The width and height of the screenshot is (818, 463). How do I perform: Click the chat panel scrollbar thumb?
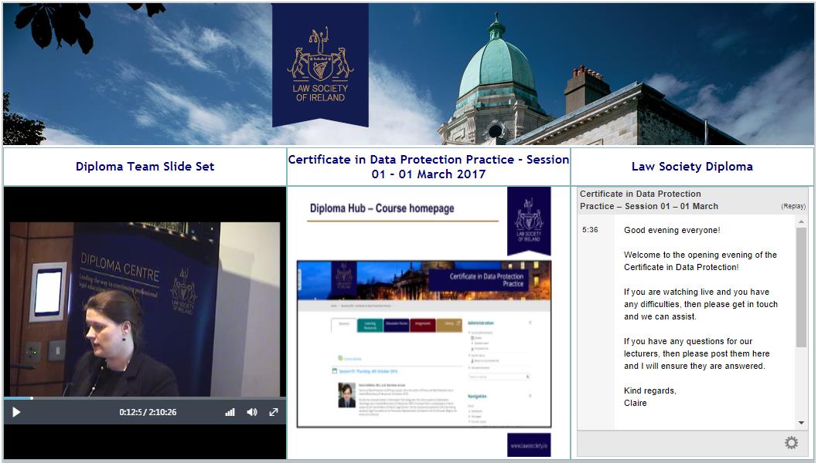coord(801,286)
